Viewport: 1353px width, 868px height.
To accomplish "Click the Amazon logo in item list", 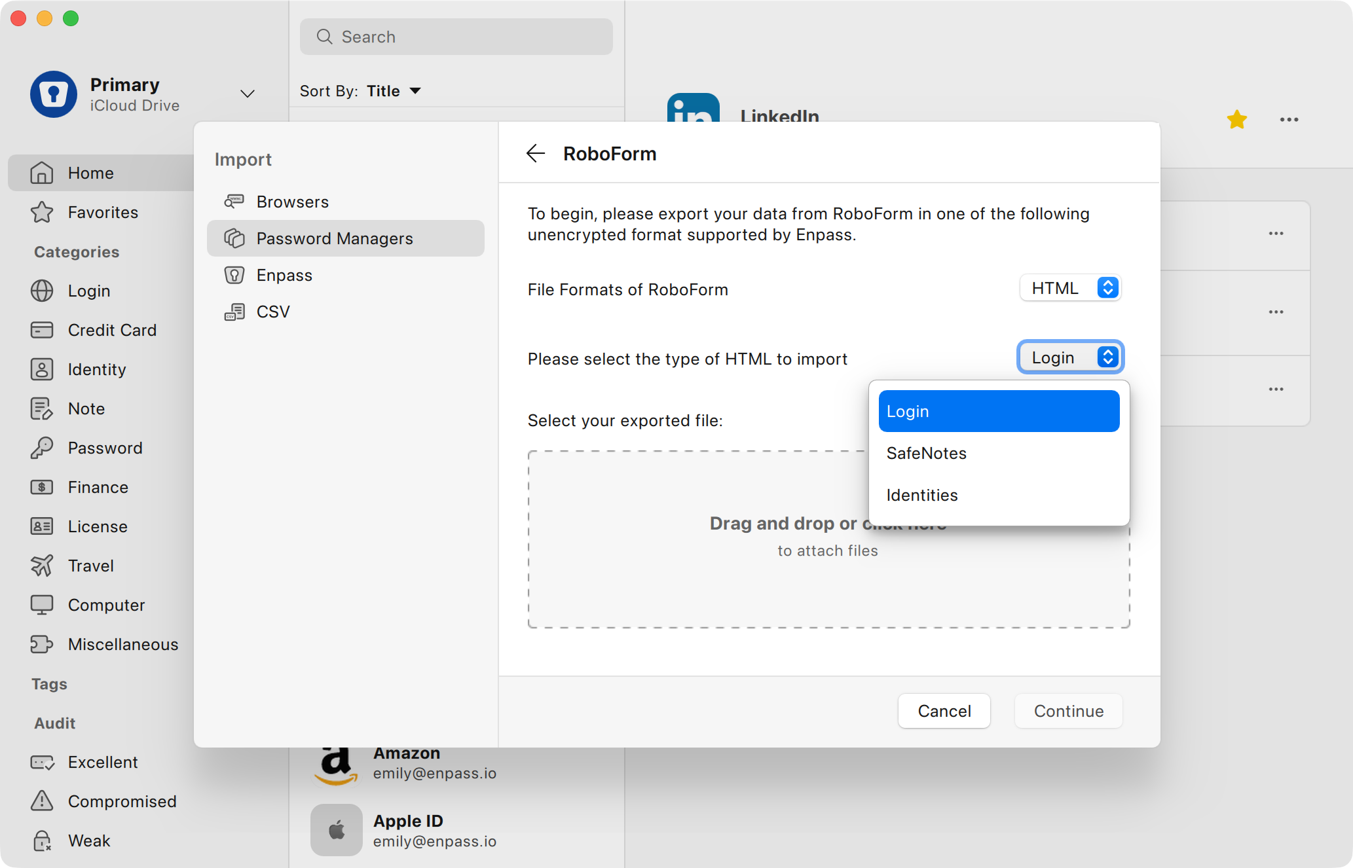I will 336,766.
